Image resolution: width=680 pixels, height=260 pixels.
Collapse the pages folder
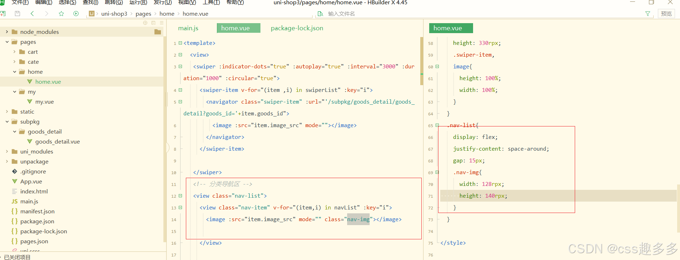7,42
